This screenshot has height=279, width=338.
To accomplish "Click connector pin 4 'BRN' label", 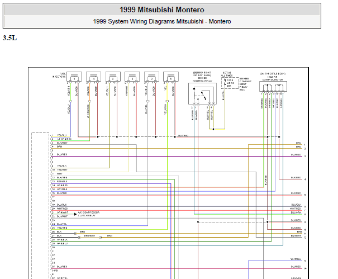I will coord(59,146).
